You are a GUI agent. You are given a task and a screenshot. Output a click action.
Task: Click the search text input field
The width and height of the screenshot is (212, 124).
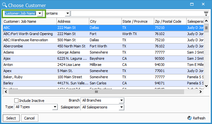137,14
